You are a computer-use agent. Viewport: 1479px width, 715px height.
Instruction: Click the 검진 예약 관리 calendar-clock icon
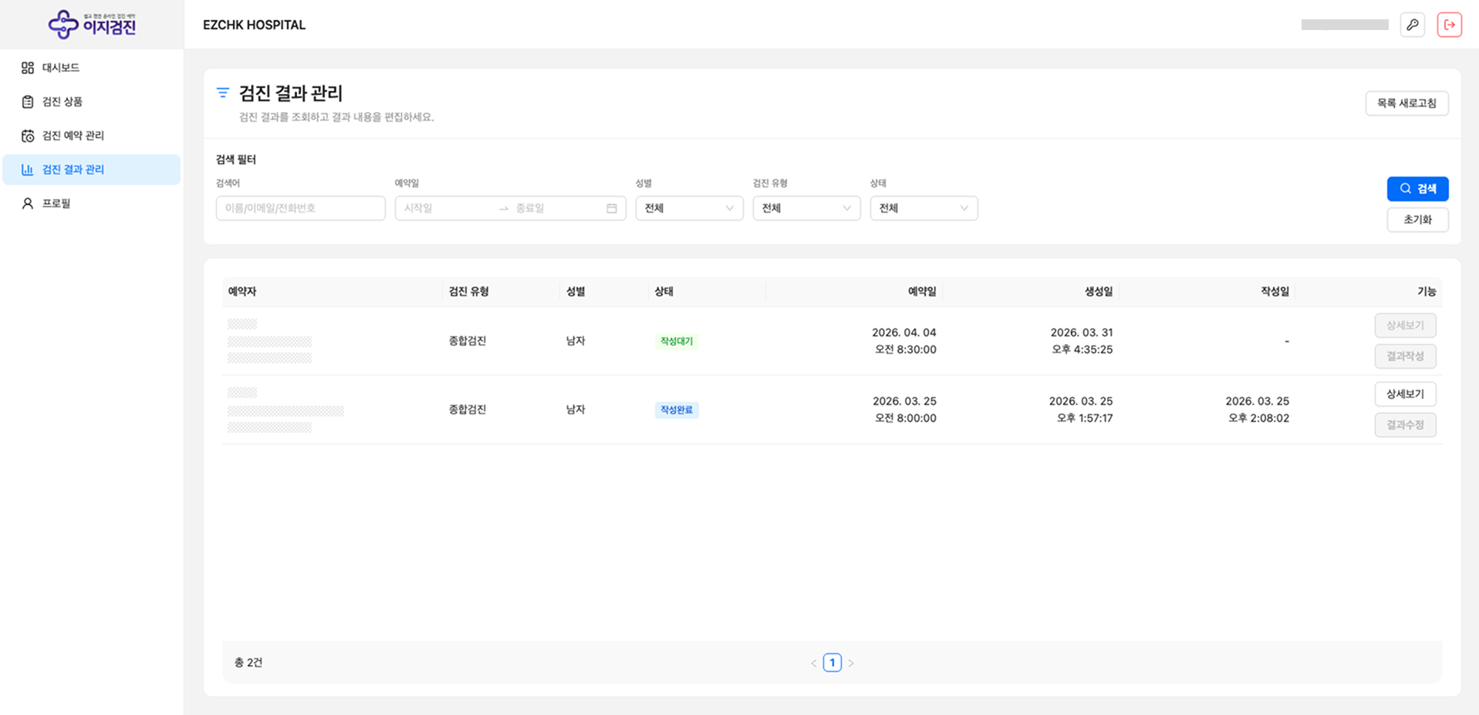[x=28, y=136]
